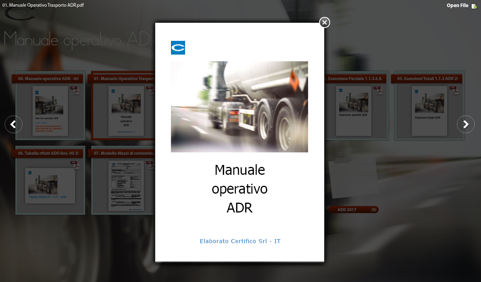Image resolution: width=481 pixels, height=282 pixels.
Task: Click the blue Certifico logo in the preview
Action: 178,48
